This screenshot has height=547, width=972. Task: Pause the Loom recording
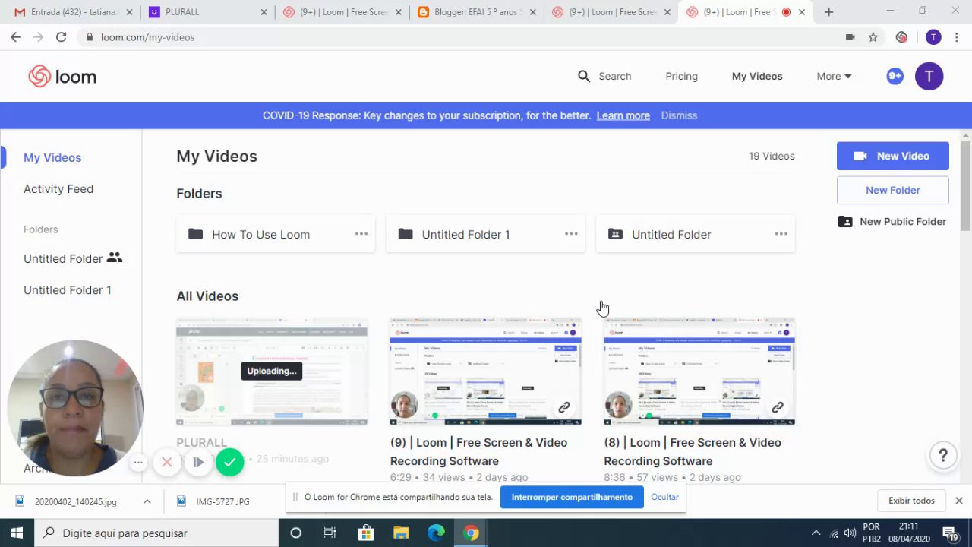(198, 462)
